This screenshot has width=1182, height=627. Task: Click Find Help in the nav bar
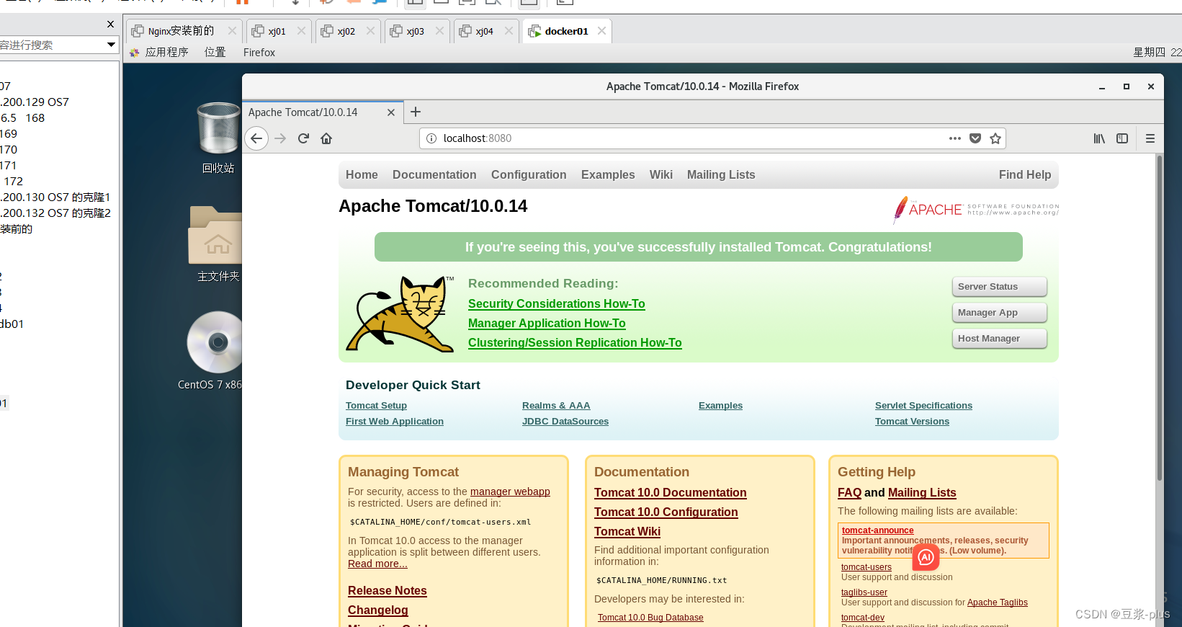(x=1025, y=174)
